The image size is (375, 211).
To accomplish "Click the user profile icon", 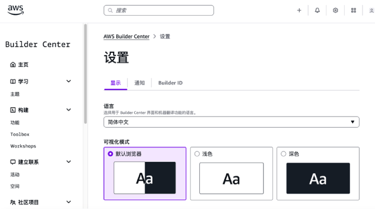I will point(371,10).
